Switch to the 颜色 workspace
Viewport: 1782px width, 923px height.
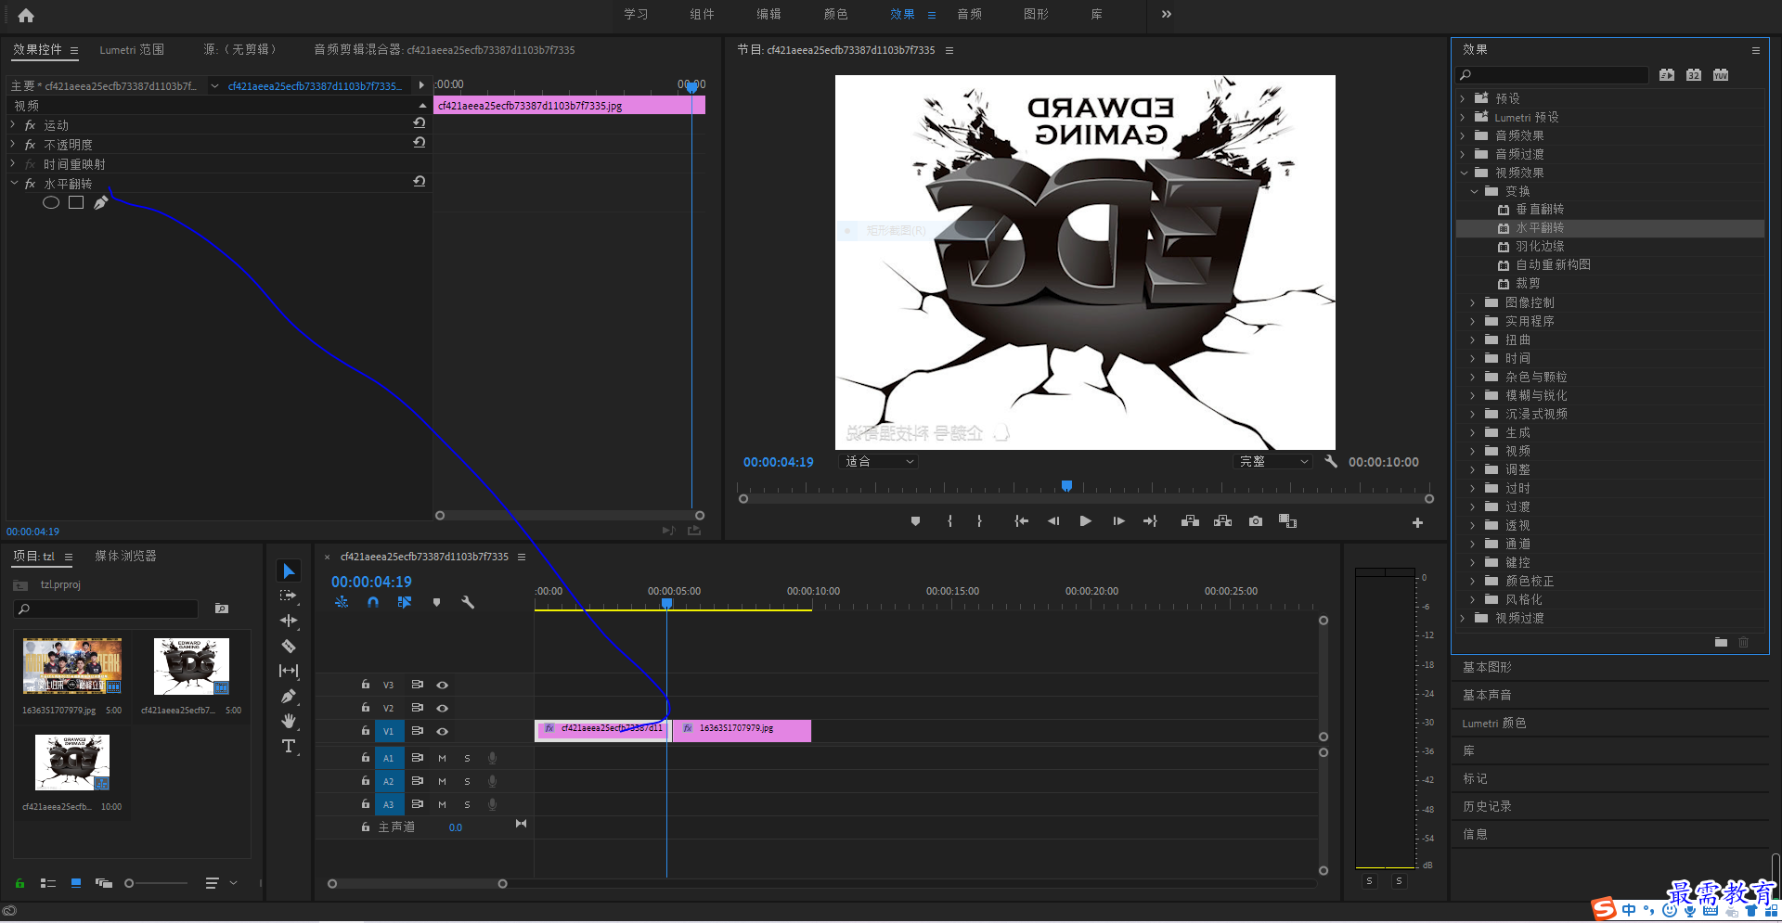835,14
